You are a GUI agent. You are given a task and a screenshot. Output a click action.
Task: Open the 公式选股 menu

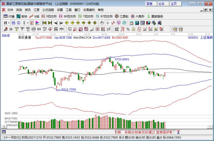point(48,10)
